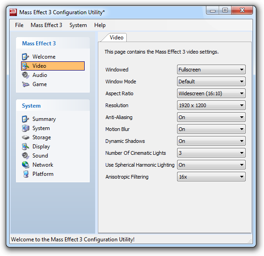The width and height of the screenshot is (264, 256).
Task: Close the Configuration Utility window
Action: 242,11
